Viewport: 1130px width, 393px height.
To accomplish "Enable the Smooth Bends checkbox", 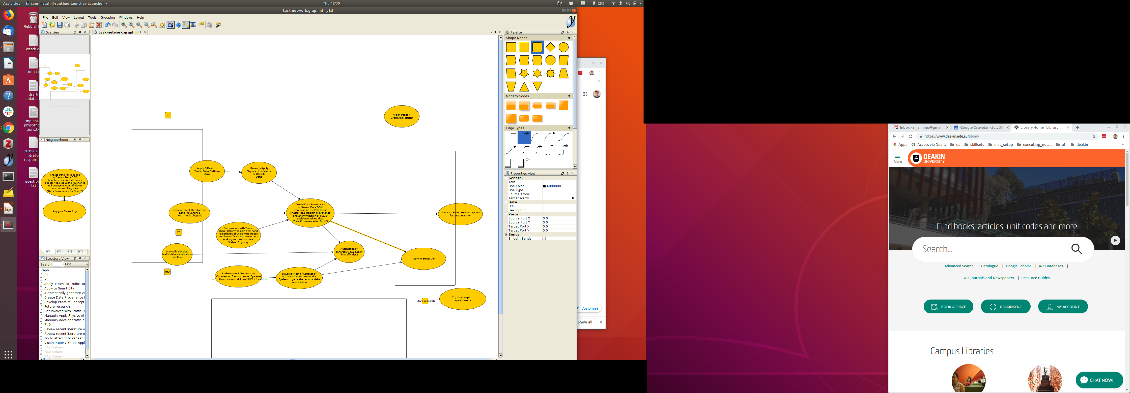I will tap(544, 238).
